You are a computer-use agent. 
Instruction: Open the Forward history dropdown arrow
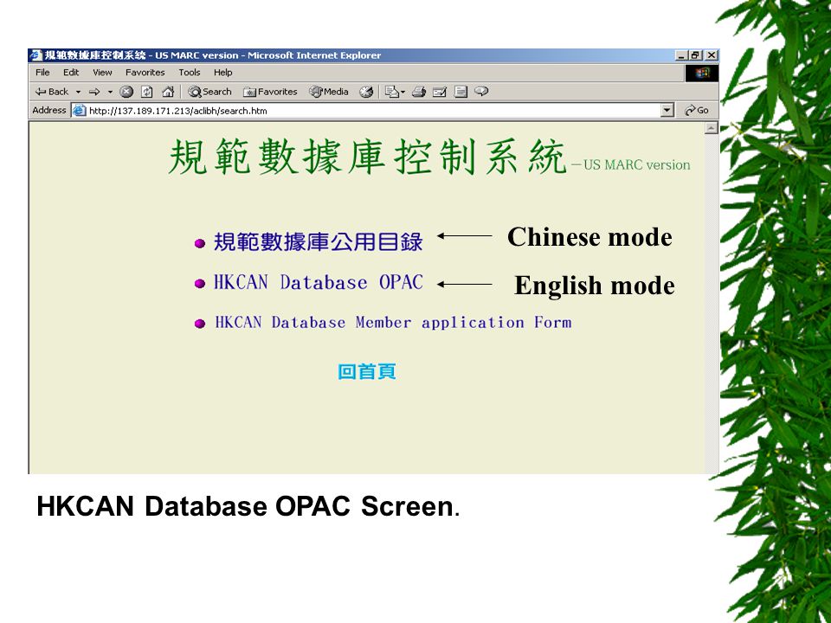pyautogui.click(x=110, y=93)
